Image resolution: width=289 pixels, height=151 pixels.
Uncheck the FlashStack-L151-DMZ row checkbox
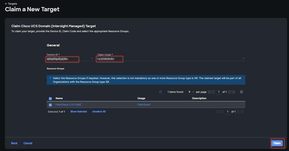[50, 105]
